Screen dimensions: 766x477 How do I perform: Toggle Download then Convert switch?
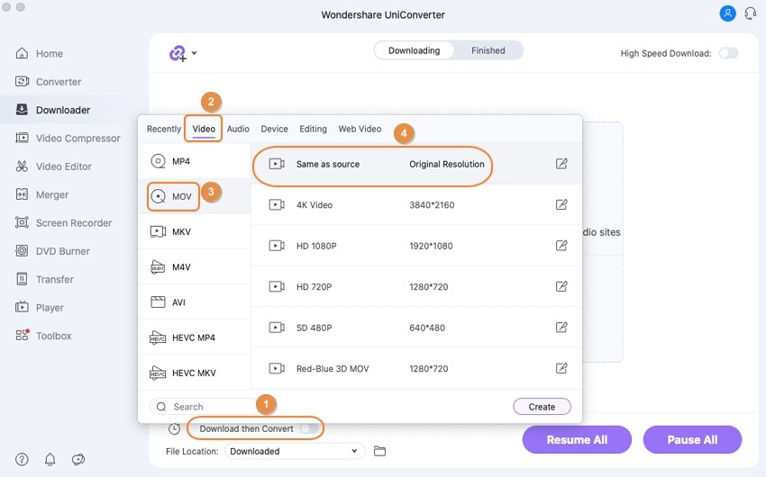pos(309,428)
